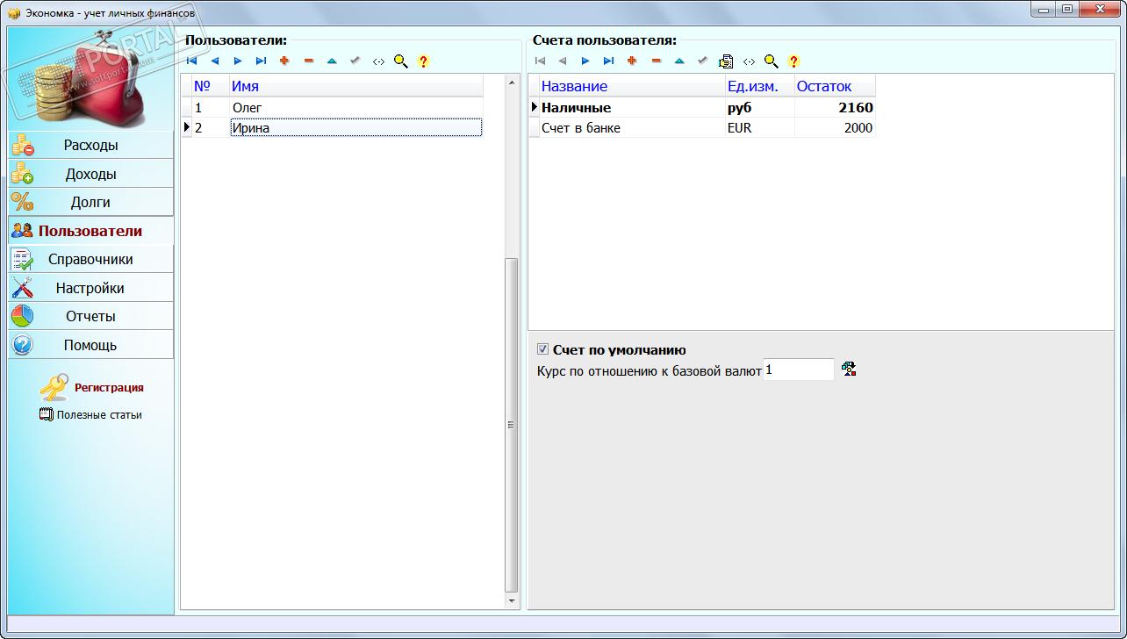The width and height of the screenshot is (1127, 639).
Task: Click the Ед.изм. column header
Action: (760, 86)
